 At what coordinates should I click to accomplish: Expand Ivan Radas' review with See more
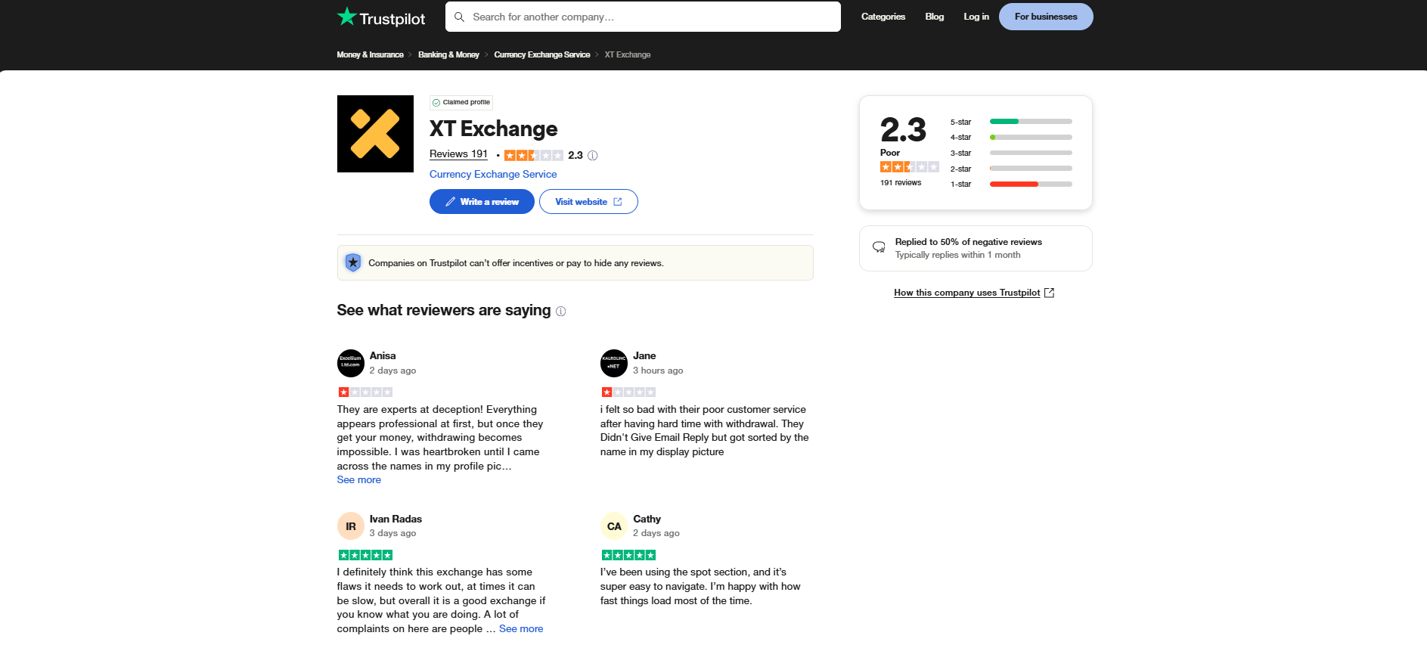pyautogui.click(x=521, y=629)
